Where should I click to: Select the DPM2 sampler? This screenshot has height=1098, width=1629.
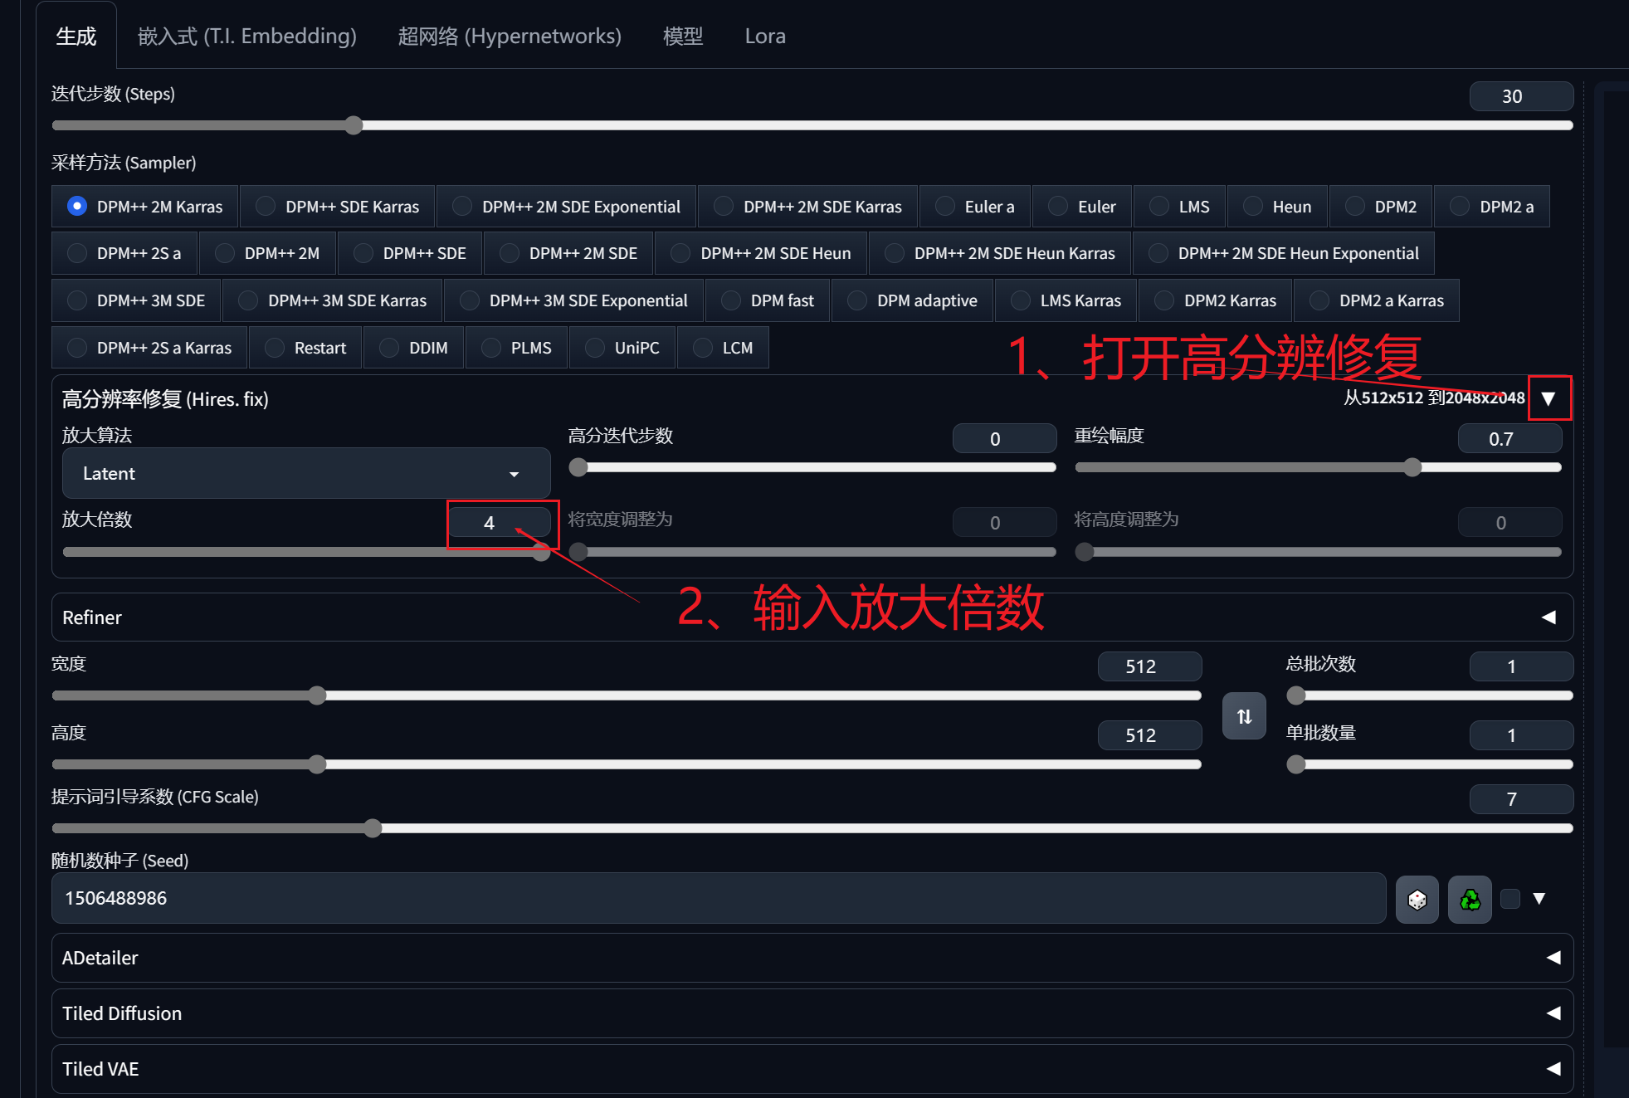(x=1381, y=207)
